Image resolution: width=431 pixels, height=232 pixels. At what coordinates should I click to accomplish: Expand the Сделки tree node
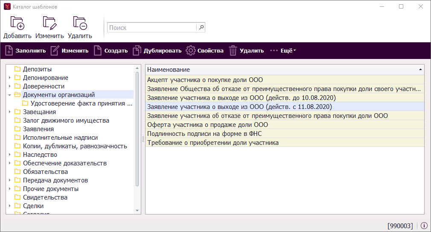(x=10, y=206)
